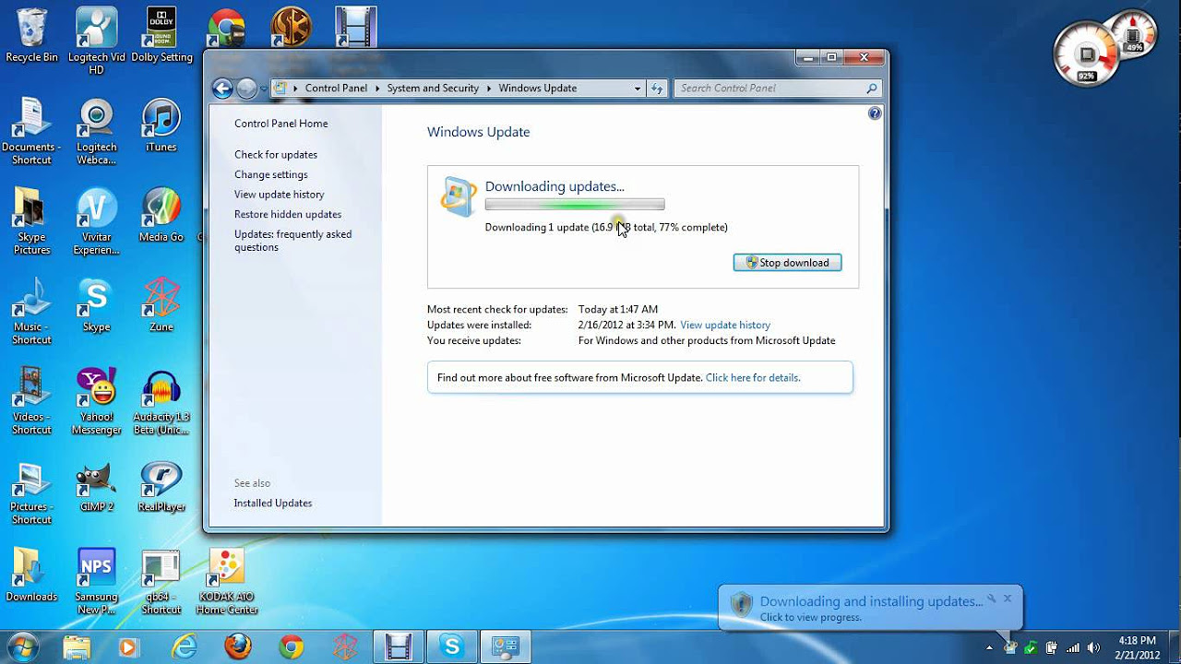This screenshot has height=664, width=1181.
Task: Select the iTunes desktop icon
Action: point(161,125)
